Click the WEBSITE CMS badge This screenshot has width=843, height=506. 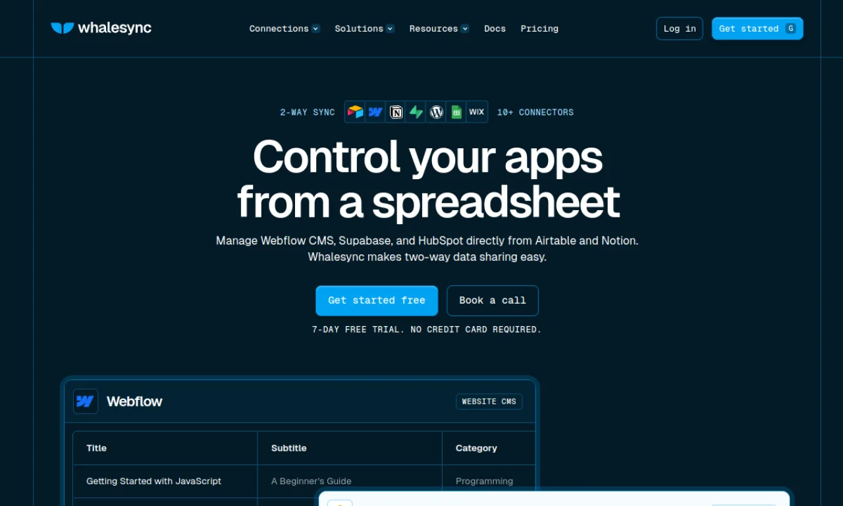[x=489, y=401]
